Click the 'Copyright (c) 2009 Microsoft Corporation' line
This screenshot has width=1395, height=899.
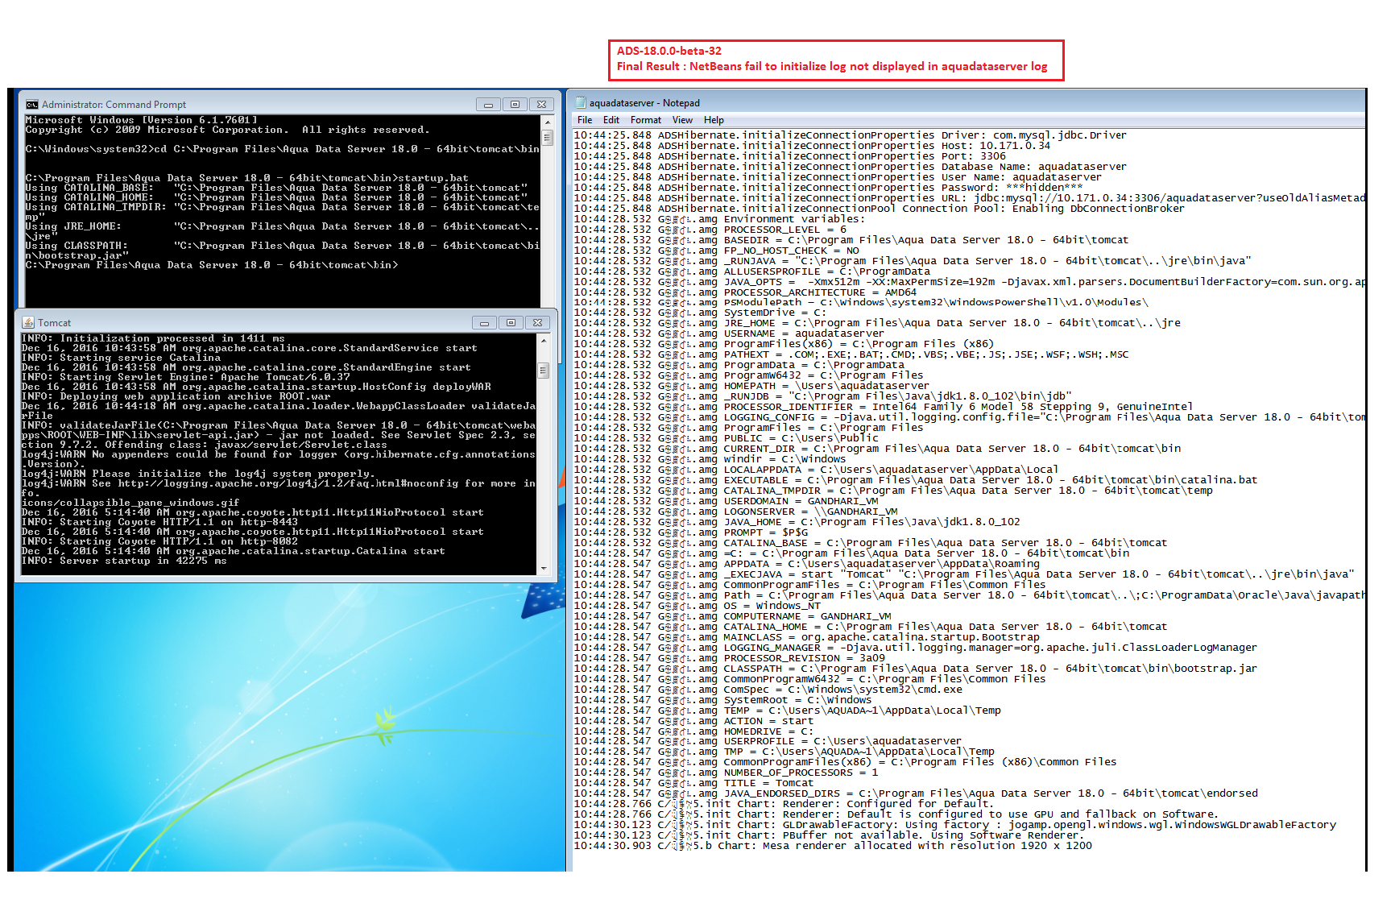227,130
